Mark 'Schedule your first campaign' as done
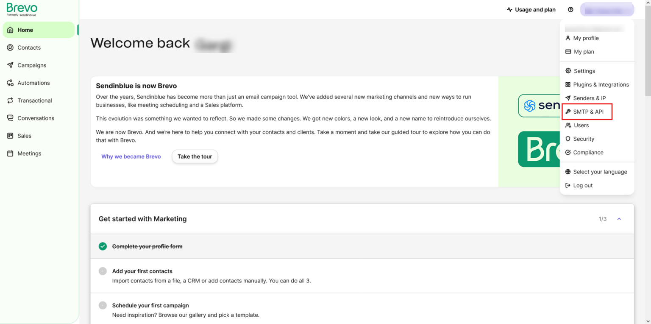 pyautogui.click(x=102, y=305)
